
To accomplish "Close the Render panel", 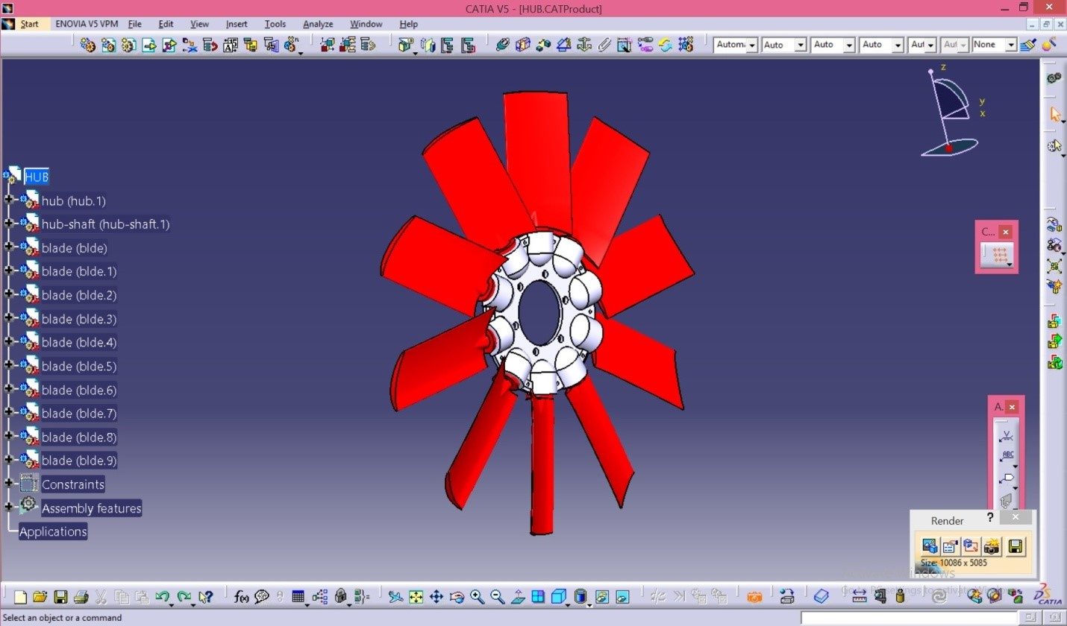I will (x=1016, y=517).
